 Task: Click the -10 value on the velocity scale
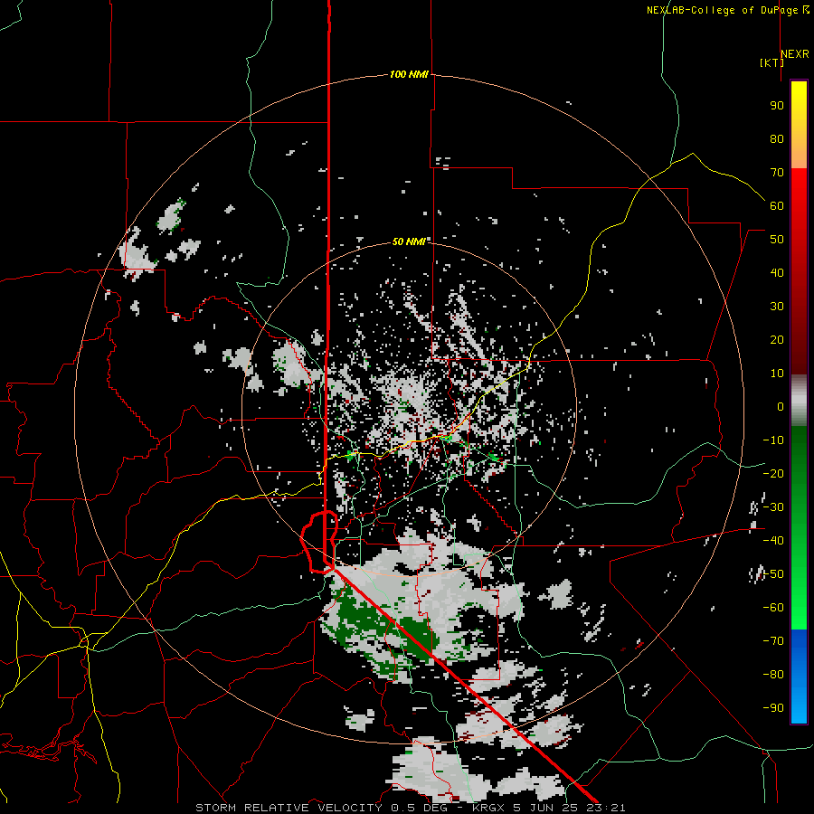click(773, 440)
